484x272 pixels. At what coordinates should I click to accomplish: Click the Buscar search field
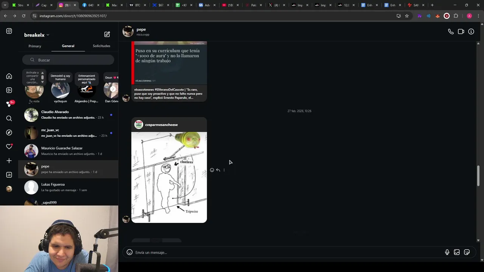point(68,60)
